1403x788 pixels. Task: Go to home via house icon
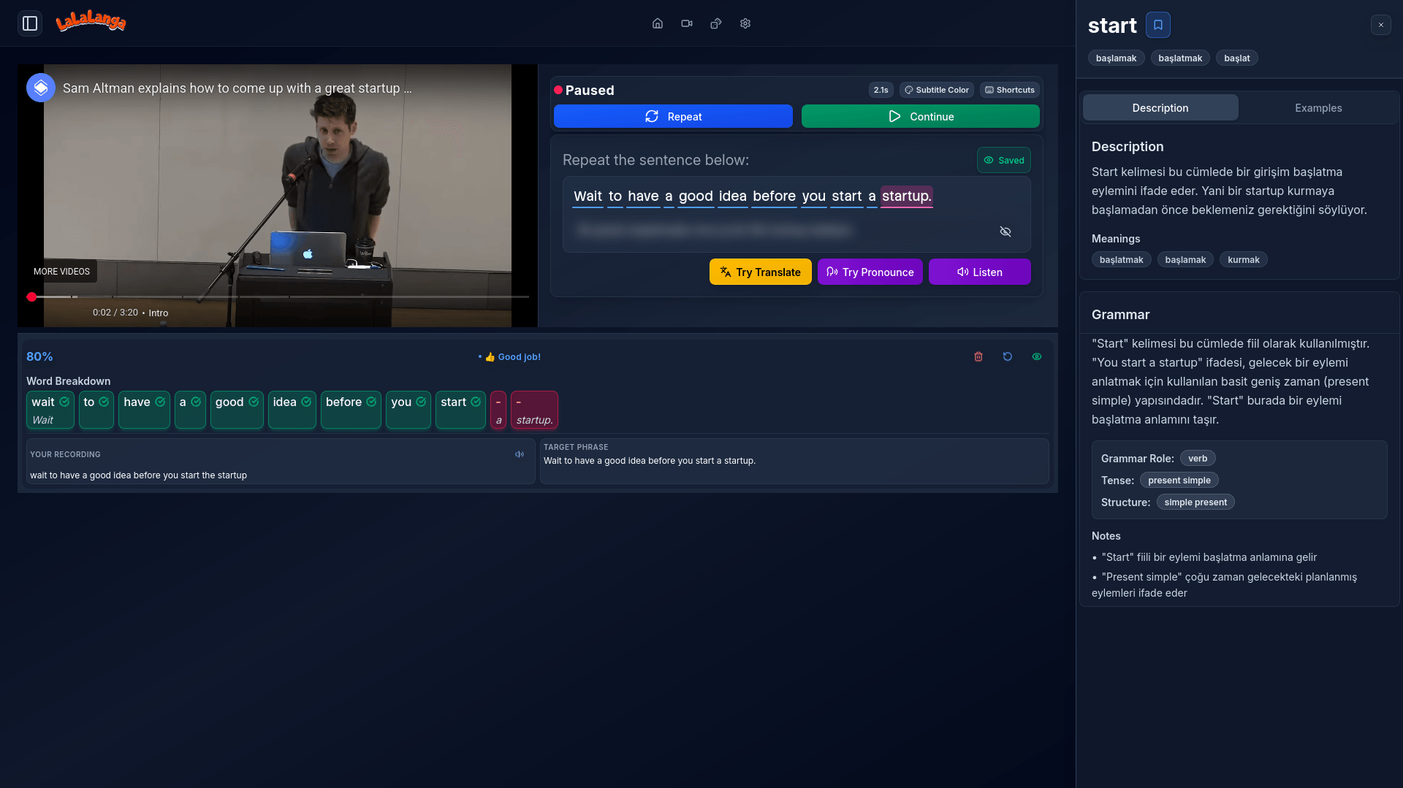(x=658, y=23)
